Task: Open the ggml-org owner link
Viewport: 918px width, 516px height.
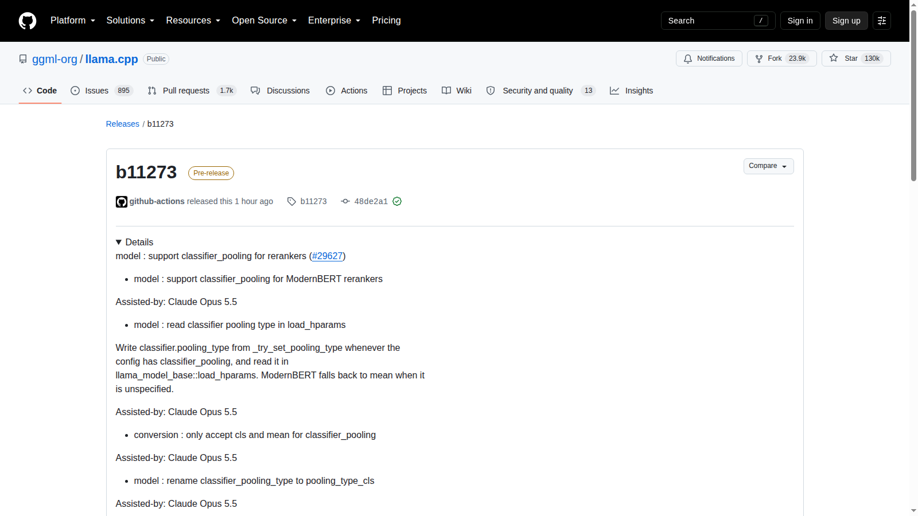Action: click(x=55, y=59)
